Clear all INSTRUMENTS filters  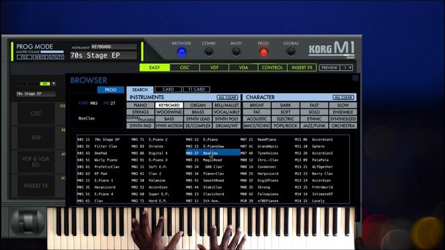tap(227, 97)
